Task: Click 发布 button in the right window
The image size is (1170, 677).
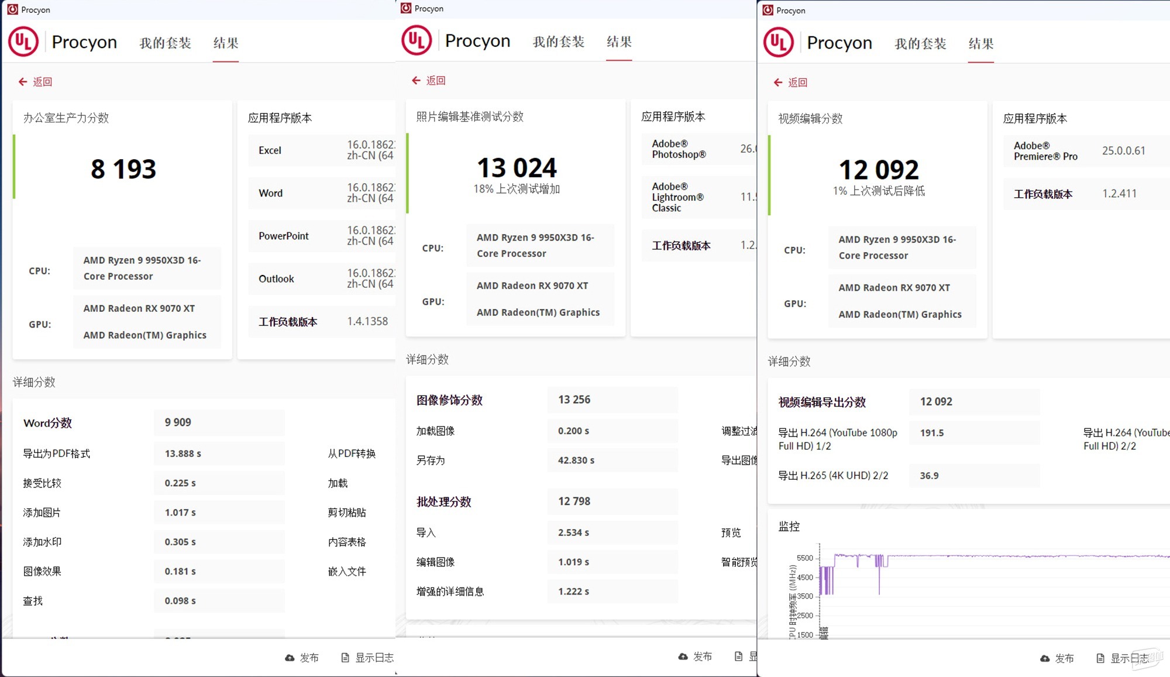Action: tap(1057, 658)
